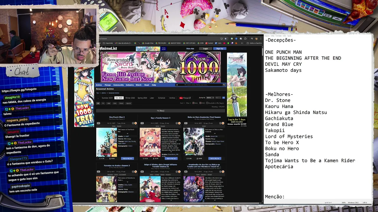Click the plus icon on Boku no Hero Academia card
This screenshot has width=378, height=212.
(x=220, y=123)
